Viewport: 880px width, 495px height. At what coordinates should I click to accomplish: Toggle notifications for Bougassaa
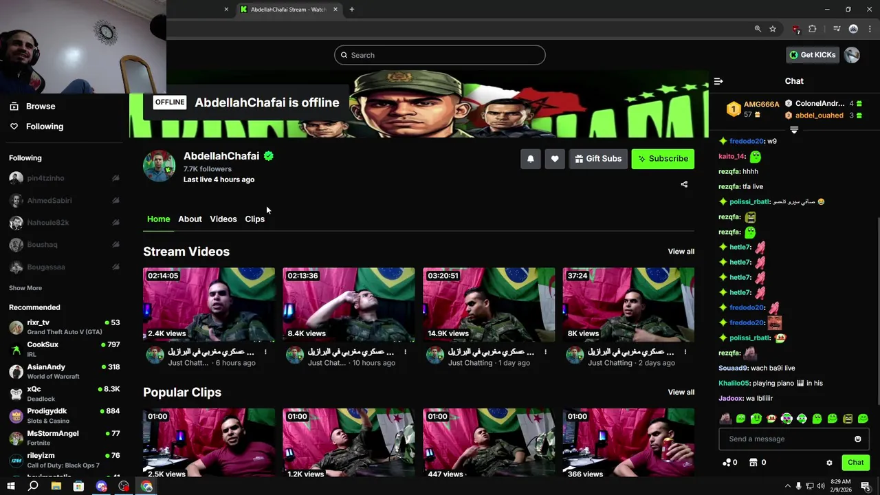click(115, 267)
